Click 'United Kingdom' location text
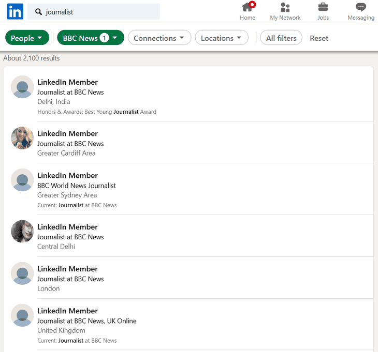This screenshot has height=352, width=378. pos(61,331)
